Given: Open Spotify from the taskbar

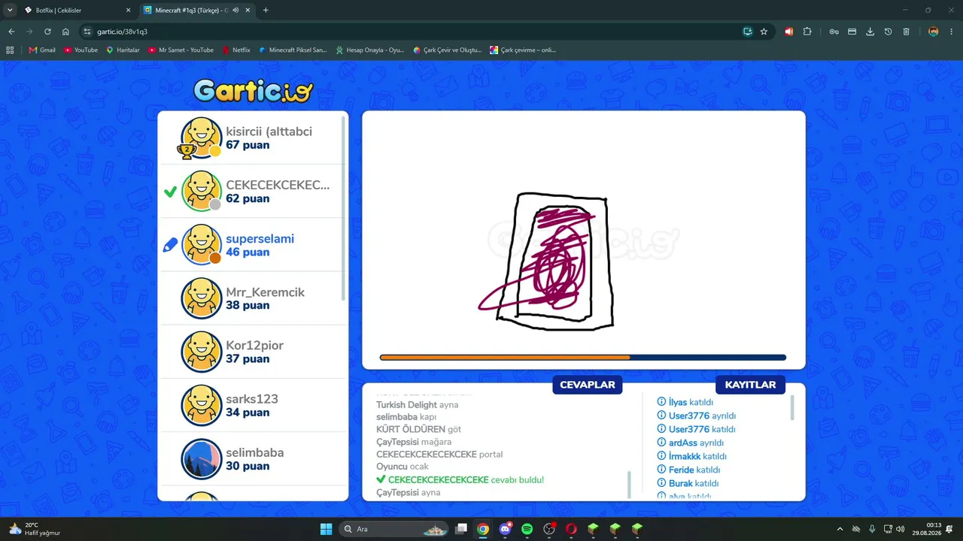Looking at the screenshot, I should [x=527, y=529].
